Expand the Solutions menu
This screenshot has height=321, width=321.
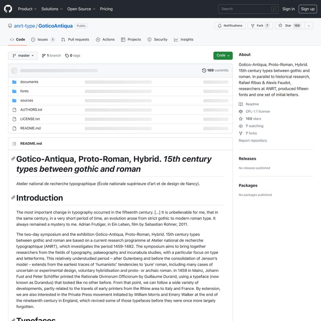[52, 9]
